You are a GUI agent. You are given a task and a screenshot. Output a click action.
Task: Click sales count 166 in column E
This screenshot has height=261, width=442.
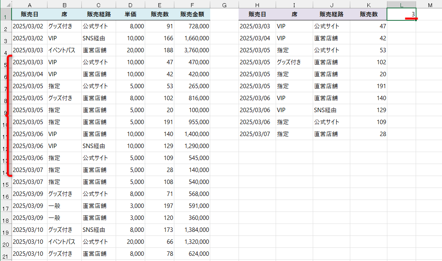[x=160, y=38]
